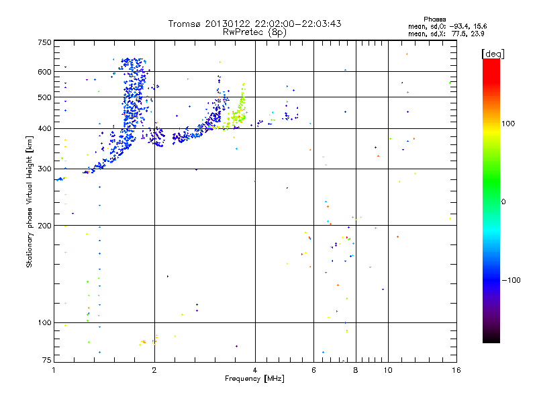Click the y-axis label '100'
Viewport: 537px width, 403px height.
[x=44, y=323]
